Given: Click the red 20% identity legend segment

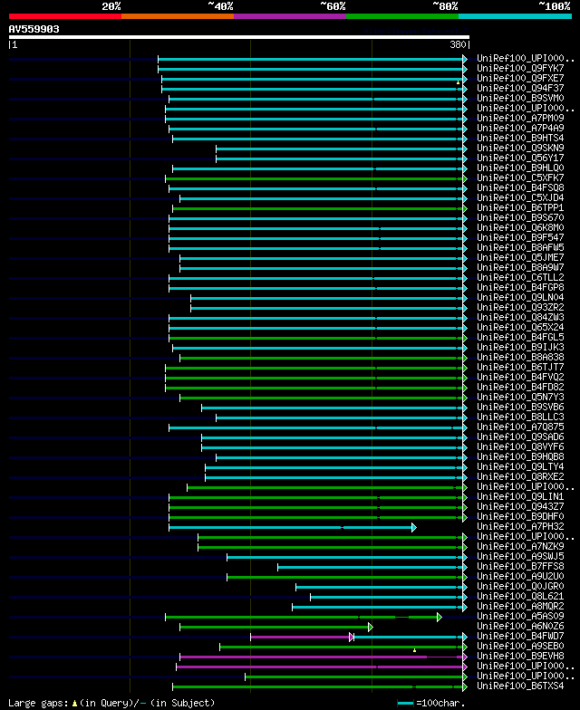Looking at the screenshot, I should (65, 16).
